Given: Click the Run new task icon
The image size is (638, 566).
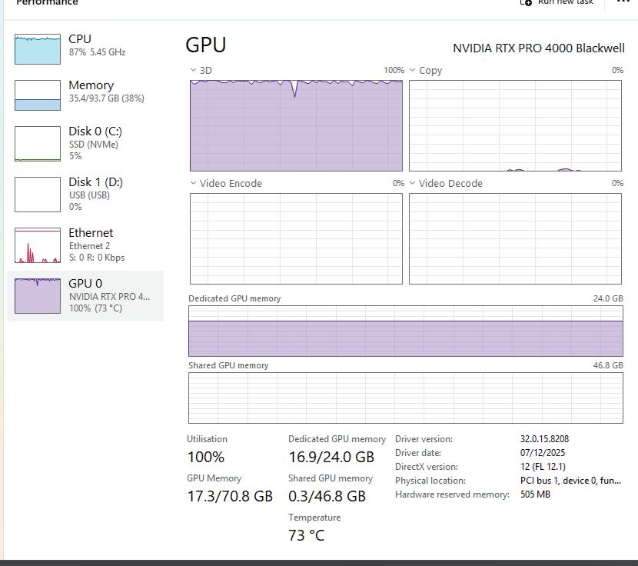Looking at the screenshot, I should click(x=526, y=2).
